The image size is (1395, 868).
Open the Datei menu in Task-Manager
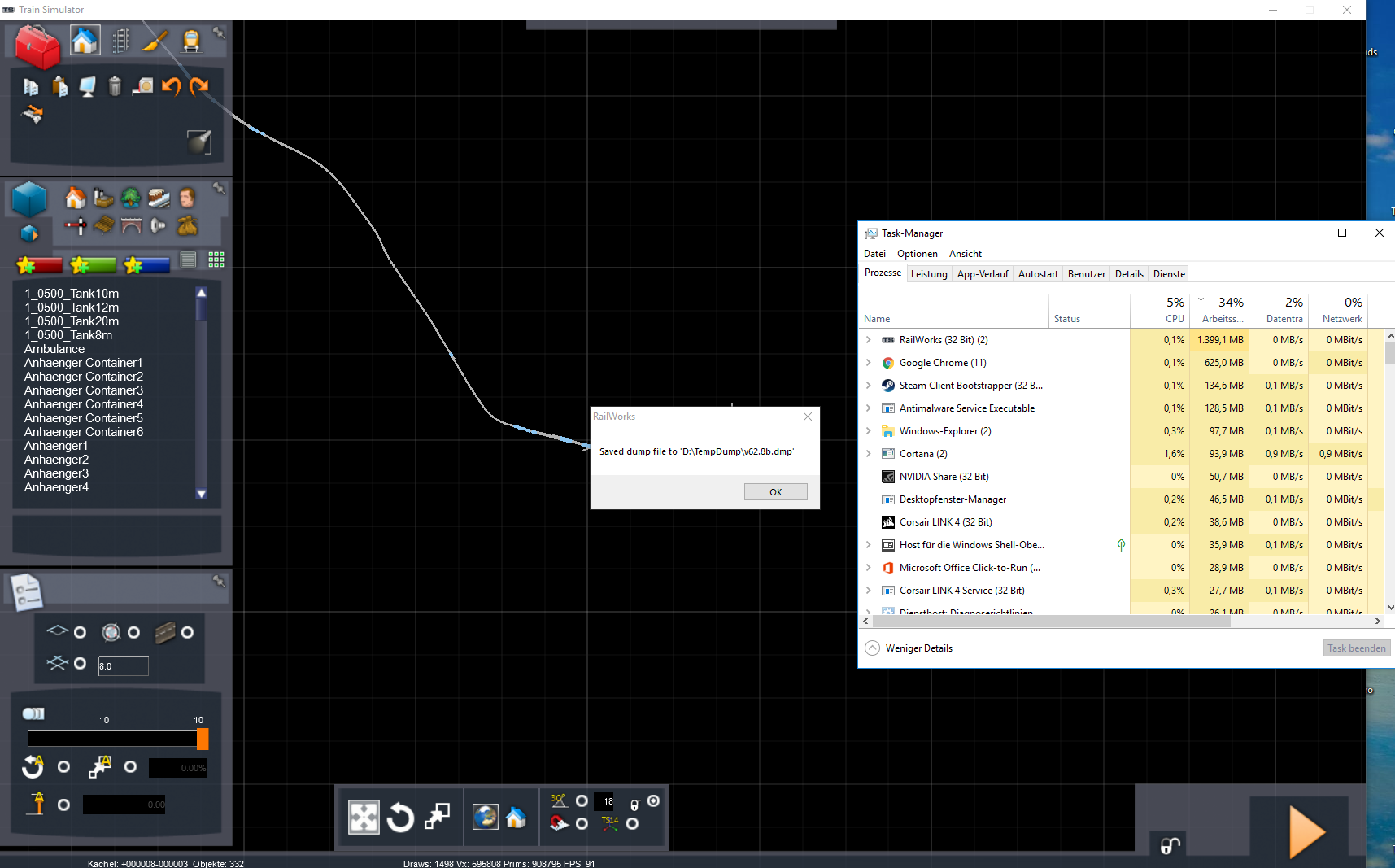point(874,254)
